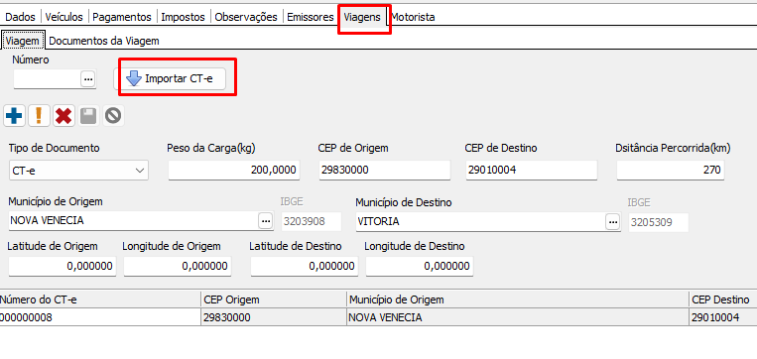
Task: Click the Número do CT-e column header
Action: point(100,299)
